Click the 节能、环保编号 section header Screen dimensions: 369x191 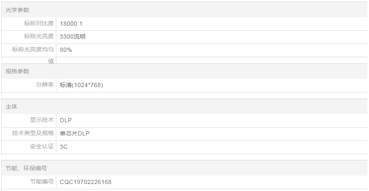point(26,168)
